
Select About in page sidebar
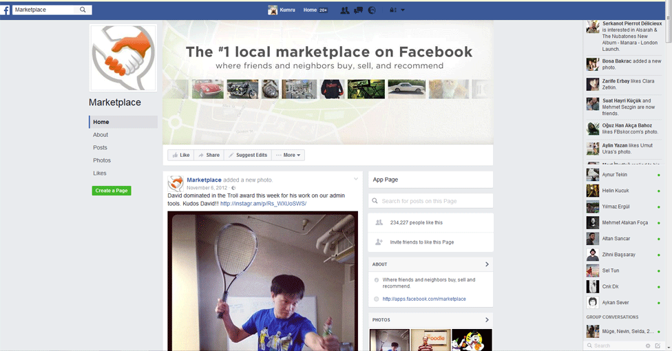pos(101,135)
